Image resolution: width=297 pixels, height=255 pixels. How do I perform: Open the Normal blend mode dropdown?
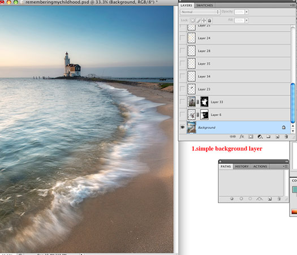point(200,12)
